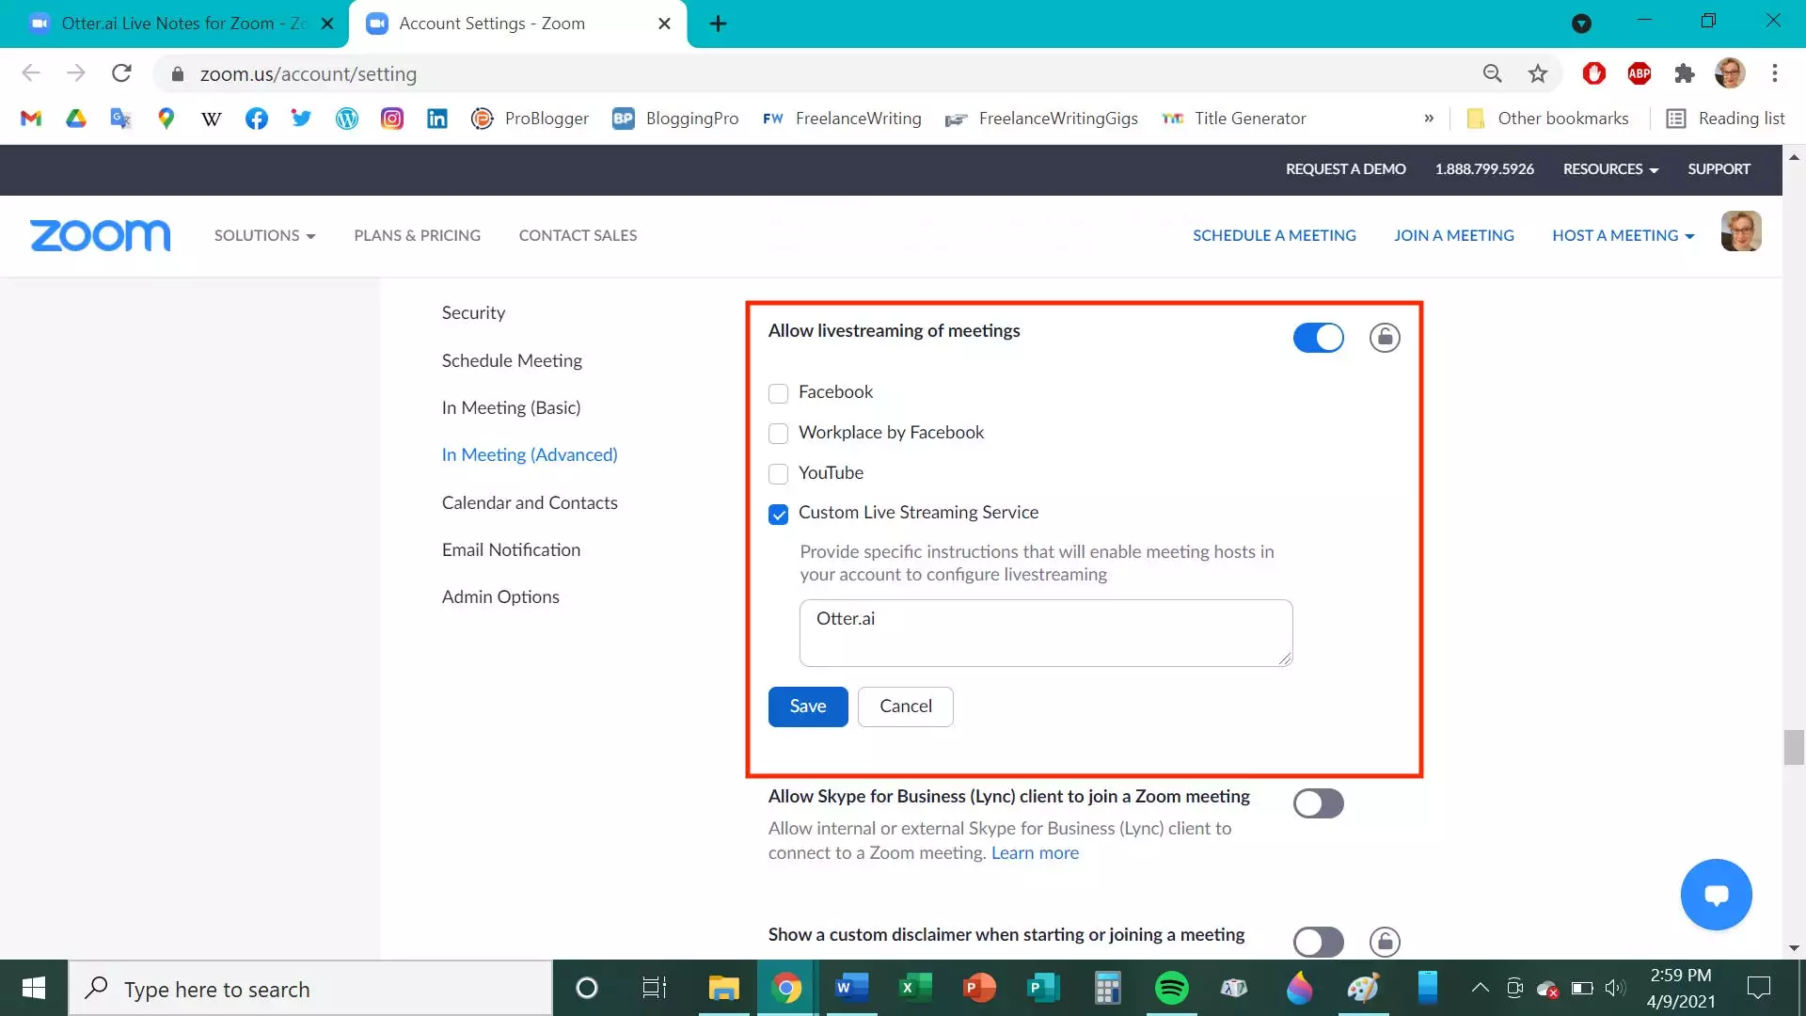1806x1016 pixels.
Task: Open the Instagram bookmark icon
Action: (x=392, y=119)
